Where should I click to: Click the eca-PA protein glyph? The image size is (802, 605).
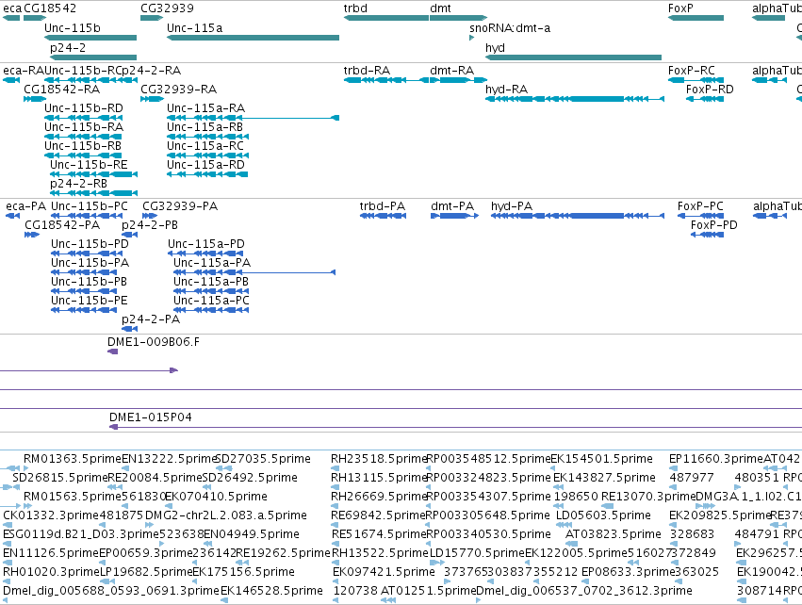pyautogui.click(x=13, y=216)
